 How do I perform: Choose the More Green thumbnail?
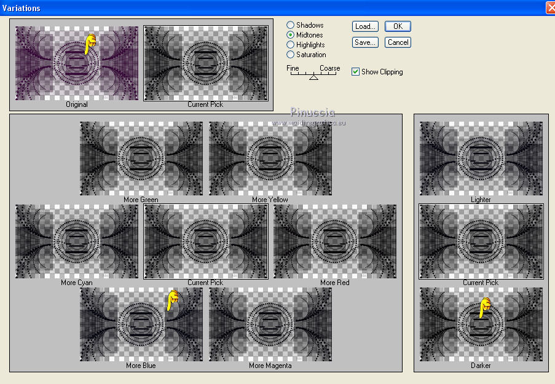[141, 159]
